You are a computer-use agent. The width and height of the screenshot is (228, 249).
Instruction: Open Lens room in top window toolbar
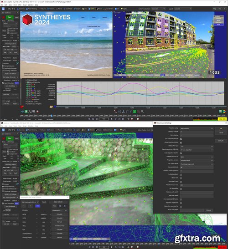[84, 9]
